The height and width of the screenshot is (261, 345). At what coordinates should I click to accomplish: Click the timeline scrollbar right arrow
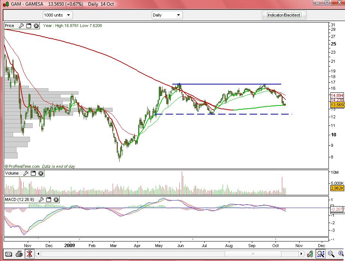tap(301, 254)
